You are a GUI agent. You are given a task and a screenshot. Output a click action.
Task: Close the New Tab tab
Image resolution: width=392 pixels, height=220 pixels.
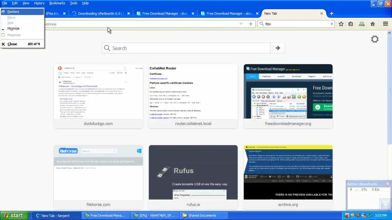(x=322, y=13)
